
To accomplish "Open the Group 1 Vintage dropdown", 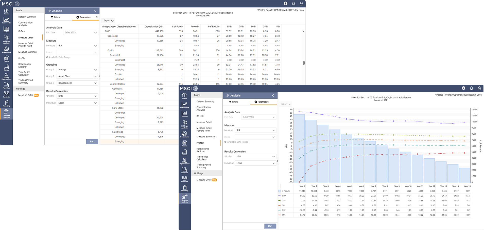I will click(77, 70).
